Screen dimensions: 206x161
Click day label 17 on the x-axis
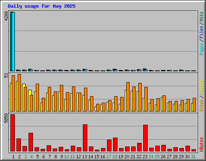click(109, 157)
